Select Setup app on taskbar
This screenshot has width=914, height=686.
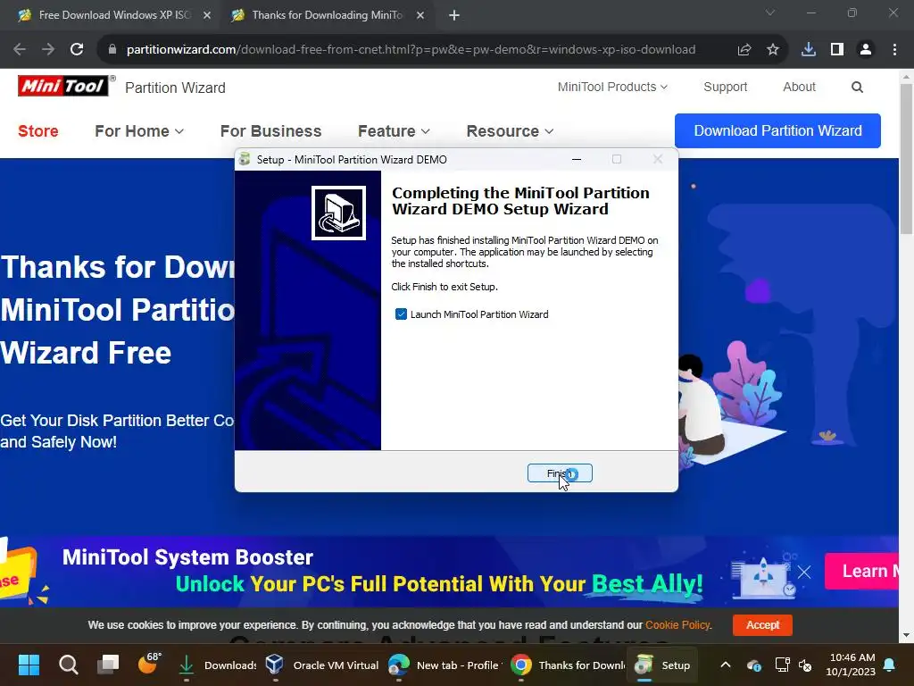point(662,665)
